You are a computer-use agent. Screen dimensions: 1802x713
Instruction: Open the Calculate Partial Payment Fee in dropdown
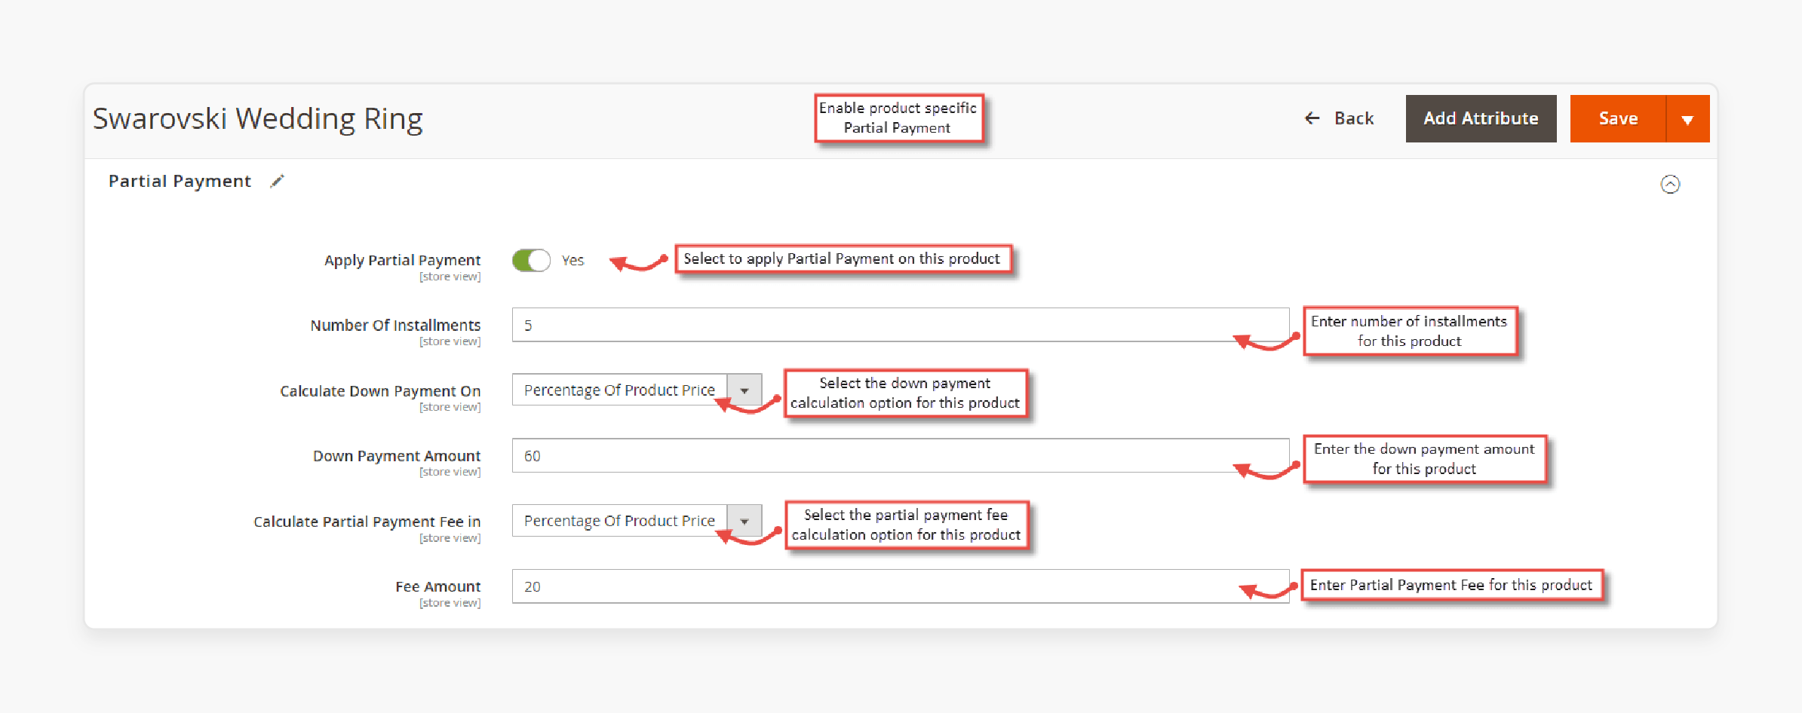pos(637,520)
